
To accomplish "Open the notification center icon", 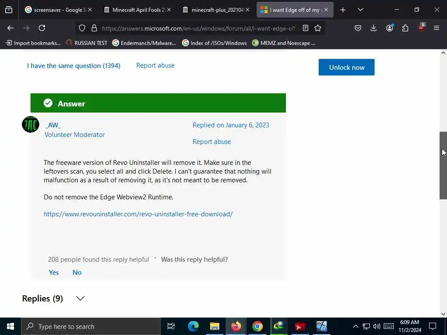I will [x=433, y=326].
